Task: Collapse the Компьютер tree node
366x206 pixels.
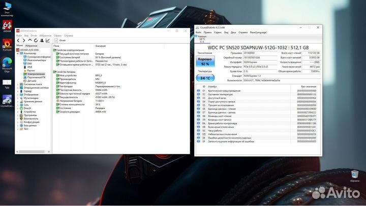Action: (18, 53)
